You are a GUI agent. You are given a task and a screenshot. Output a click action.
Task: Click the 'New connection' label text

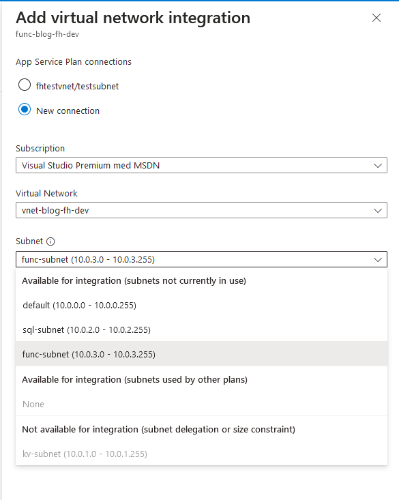(x=68, y=111)
